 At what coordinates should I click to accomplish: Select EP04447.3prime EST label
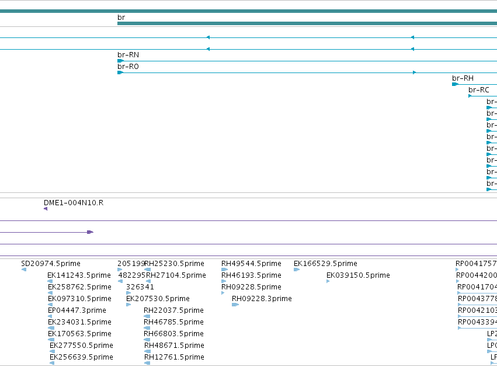77,310
